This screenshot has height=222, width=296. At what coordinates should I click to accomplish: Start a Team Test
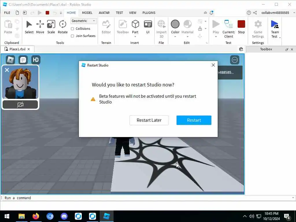point(275,24)
